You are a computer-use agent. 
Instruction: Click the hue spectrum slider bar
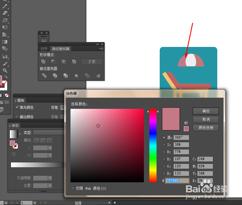coord(153,145)
